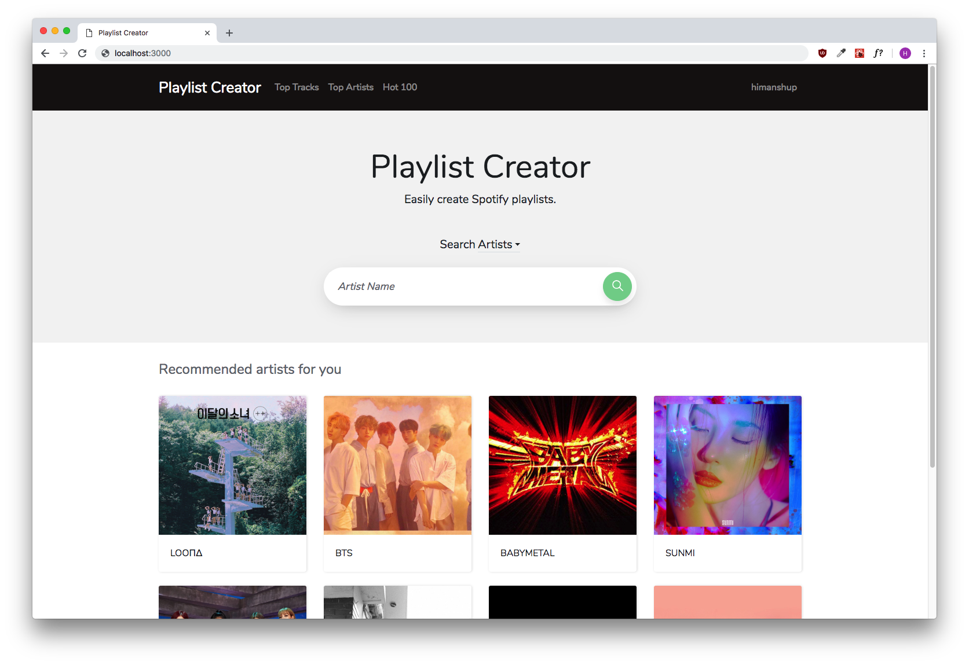Open the LOONA artist cover image

pyautogui.click(x=232, y=465)
